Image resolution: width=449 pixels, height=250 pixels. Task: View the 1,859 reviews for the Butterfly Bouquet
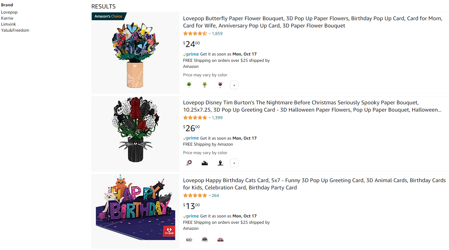pos(217,33)
